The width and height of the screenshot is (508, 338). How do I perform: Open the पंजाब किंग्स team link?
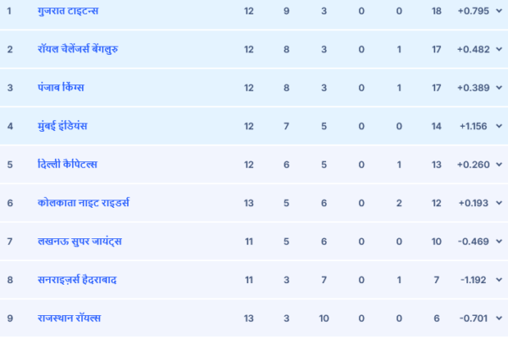pos(61,87)
